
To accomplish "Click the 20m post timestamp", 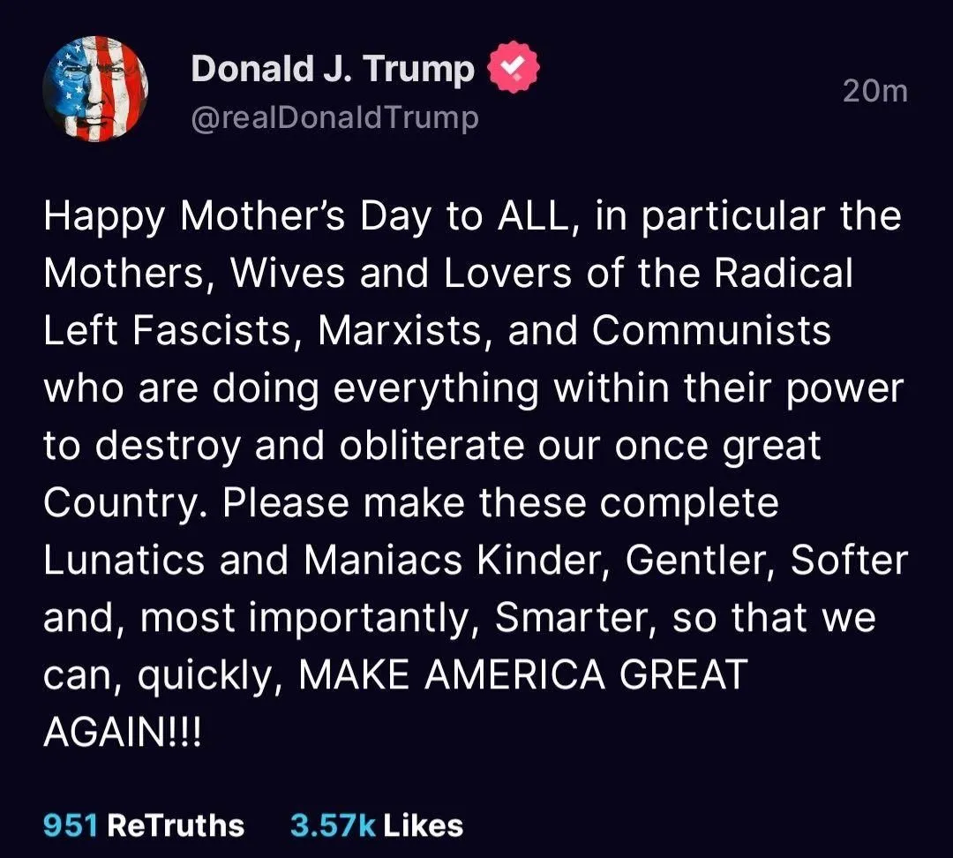I will tap(874, 90).
